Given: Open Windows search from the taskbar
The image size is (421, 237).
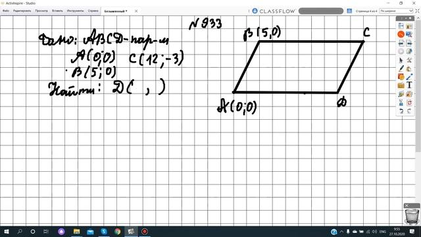Looking at the screenshot, I should coord(20,232).
